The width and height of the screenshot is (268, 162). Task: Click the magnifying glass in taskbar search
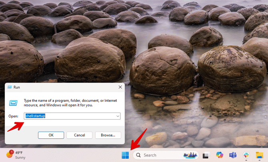pos(138,155)
